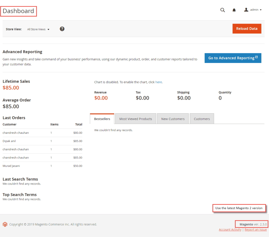This screenshot has width=269, height=237.
Task: Open the Account Activity link
Action: pos(230,229)
